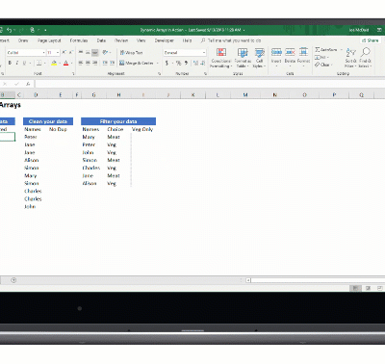The image size is (385, 364).
Task: Increase font size with the larger A icon
Action: tap(64, 52)
